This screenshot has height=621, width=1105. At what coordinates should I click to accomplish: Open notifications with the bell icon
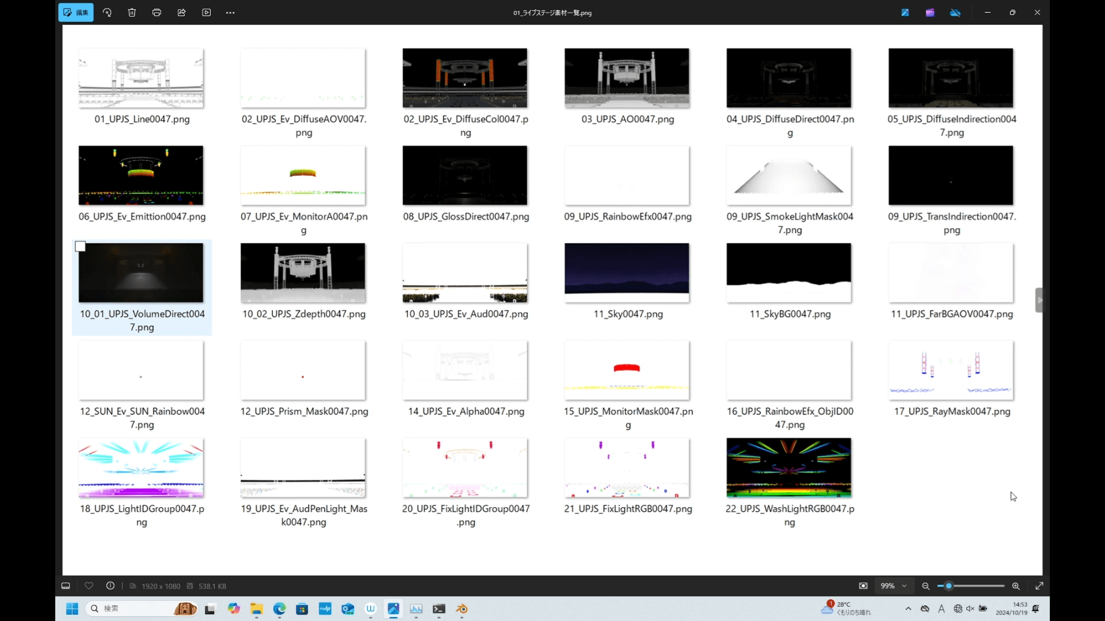[1036, 608]
